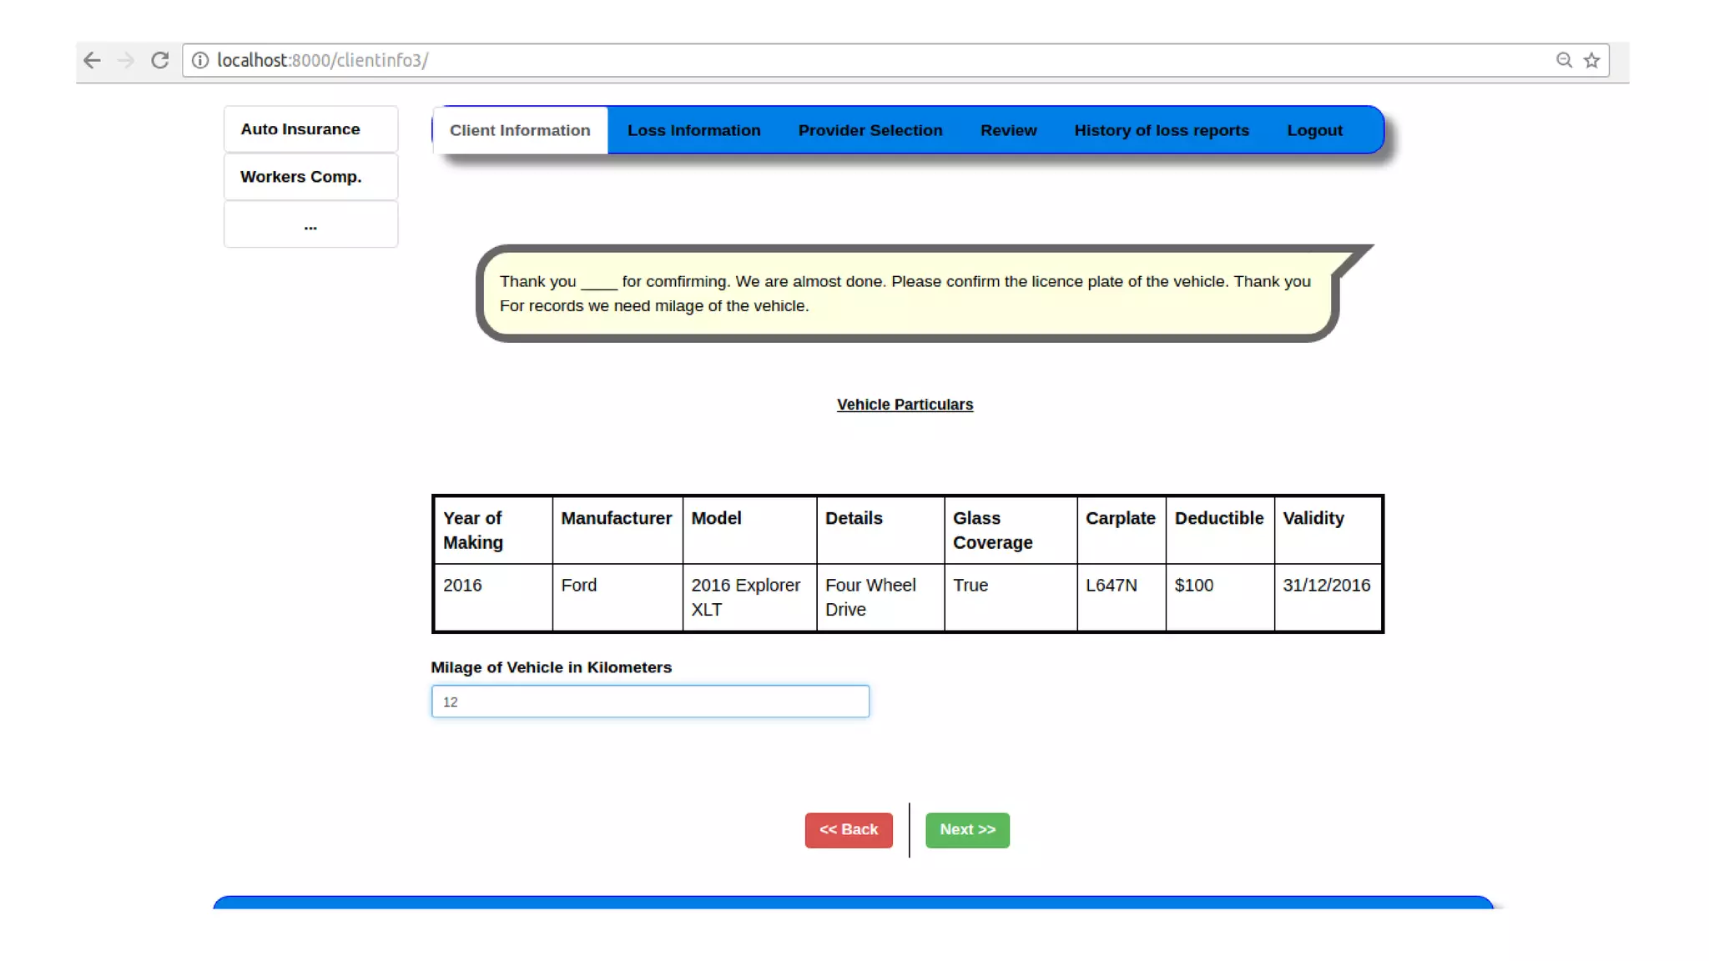Click the Ford manufacturer cell
Image resolution: width=1709 pixels, height=961 pixels.
pyautogui.click(x=617, y=597)
